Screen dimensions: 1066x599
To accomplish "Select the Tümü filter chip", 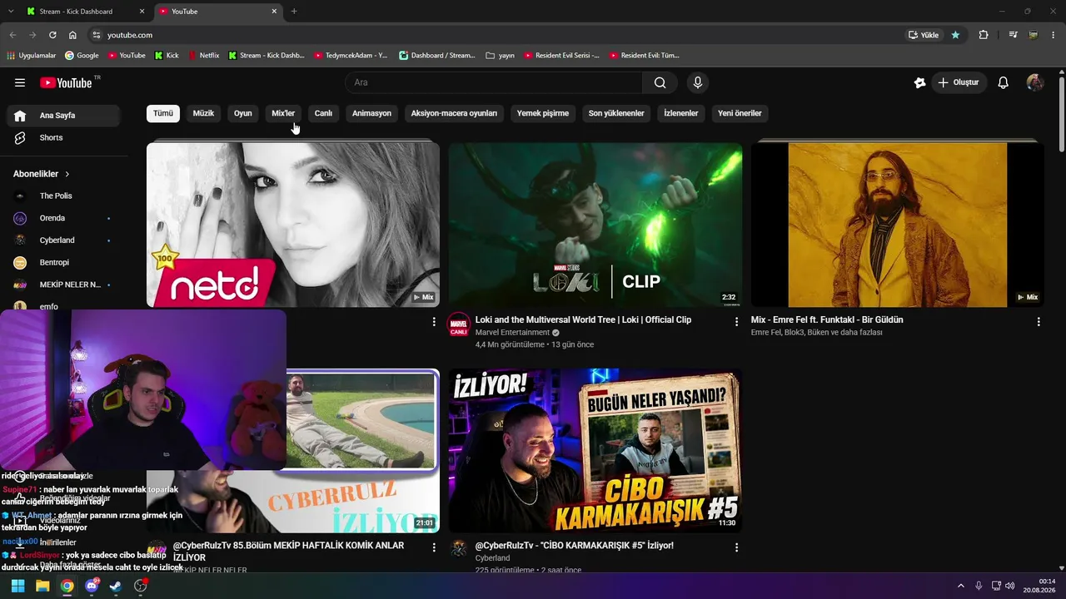I will 163,113.
